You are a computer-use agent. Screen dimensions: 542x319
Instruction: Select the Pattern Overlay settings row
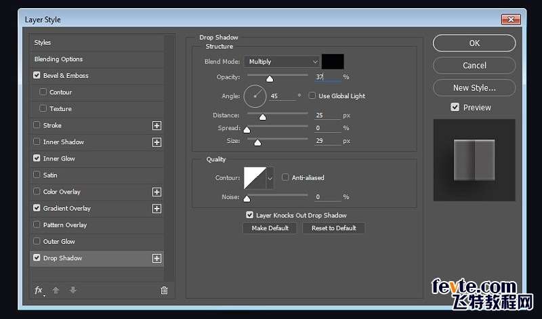[97, 225]
